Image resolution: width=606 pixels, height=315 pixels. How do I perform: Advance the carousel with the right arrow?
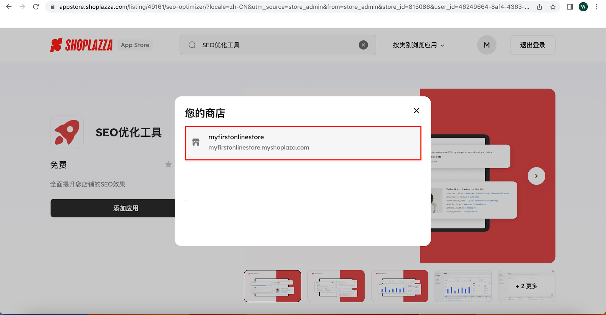536,176
